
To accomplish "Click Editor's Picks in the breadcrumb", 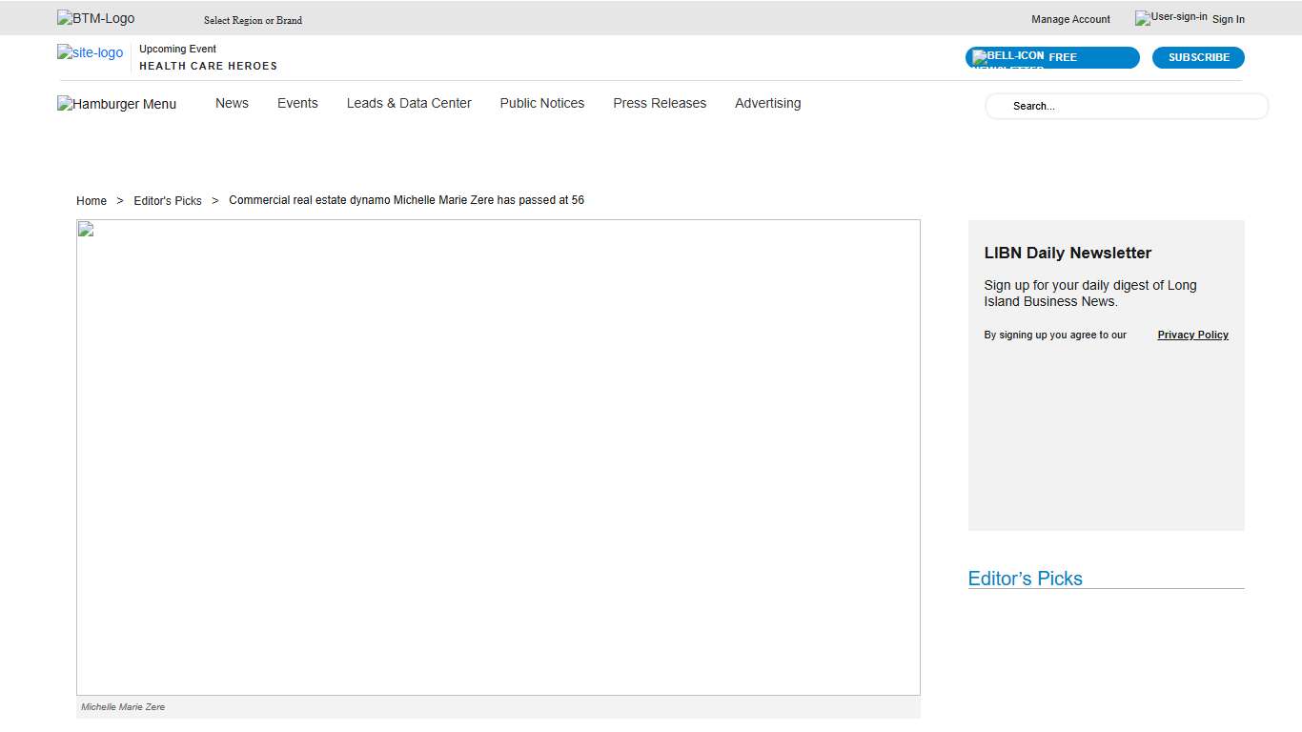I will point(168,201).
